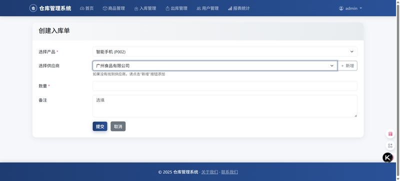The image size is (400, 181).
Task: Open the 用户管理 menu
Action: 207,8
